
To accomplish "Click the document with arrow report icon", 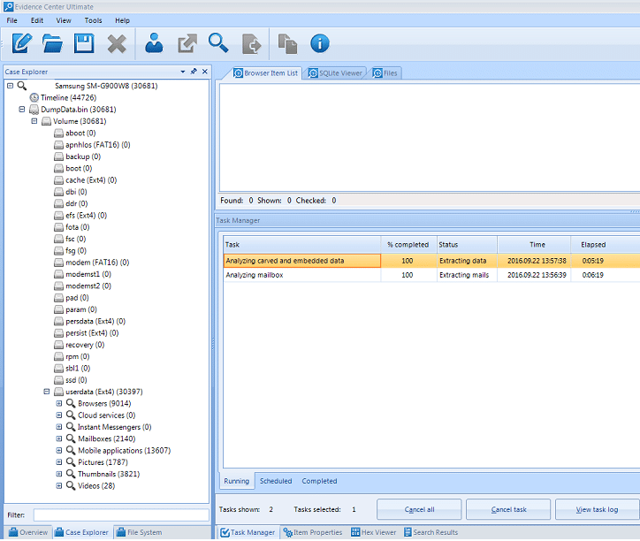I will coord(251,43).
